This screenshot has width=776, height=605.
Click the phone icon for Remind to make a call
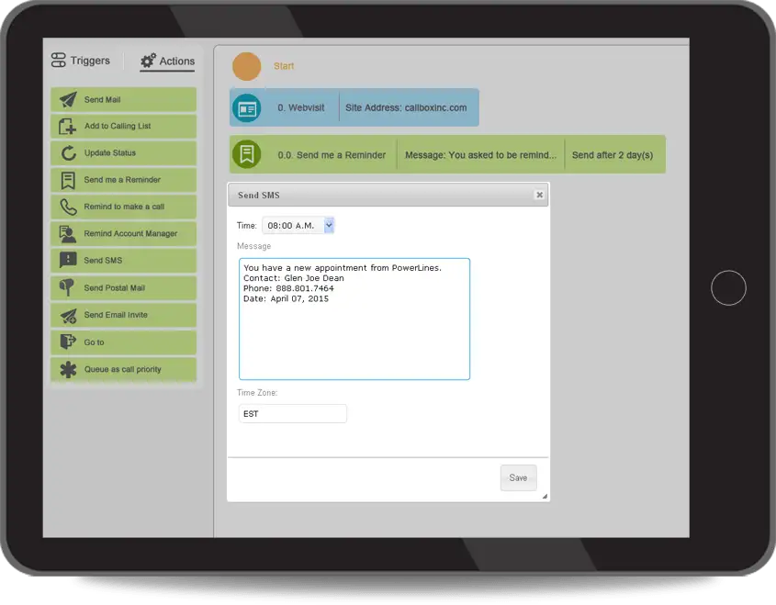(68, 207)
